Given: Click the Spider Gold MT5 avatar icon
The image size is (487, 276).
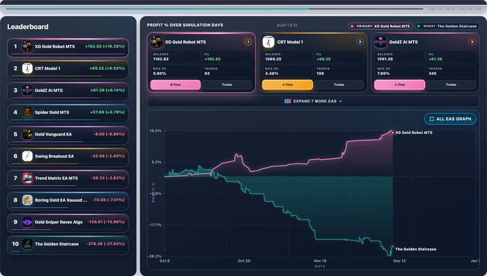Looking at the screenshot, I should (x=27, y=112).
